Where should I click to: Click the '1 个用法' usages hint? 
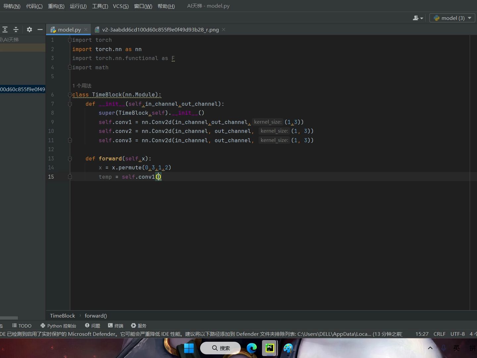[82, 86]
